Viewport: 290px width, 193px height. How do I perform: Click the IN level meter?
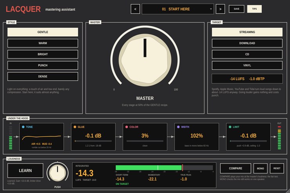point(11,137)
